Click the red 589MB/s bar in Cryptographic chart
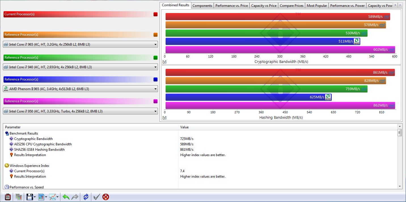 [x=278, y=17]
